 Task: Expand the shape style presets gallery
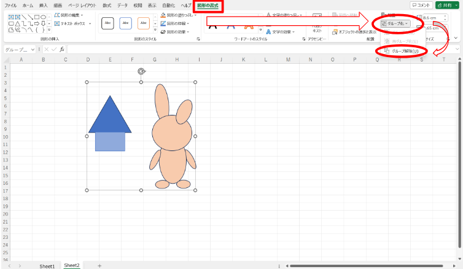155,30
